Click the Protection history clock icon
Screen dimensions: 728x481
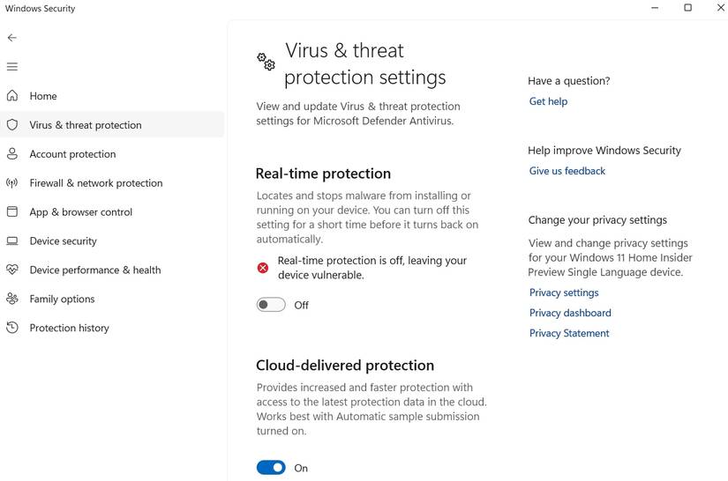tap(12, 328)
